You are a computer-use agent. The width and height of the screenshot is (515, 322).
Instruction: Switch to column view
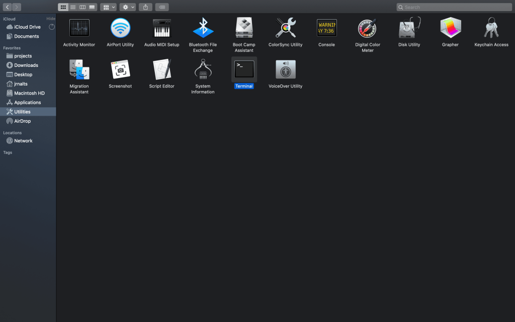click(82, 7)
